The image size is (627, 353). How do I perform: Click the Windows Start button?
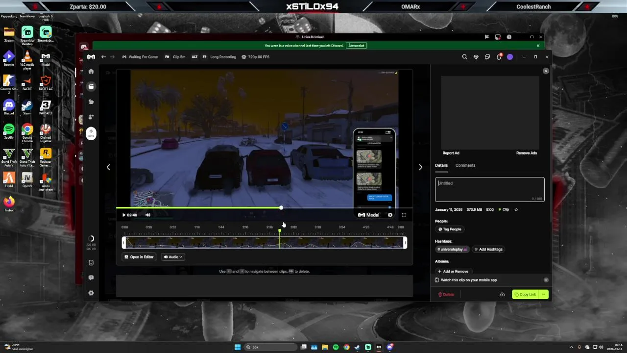(x=238, y=347)
